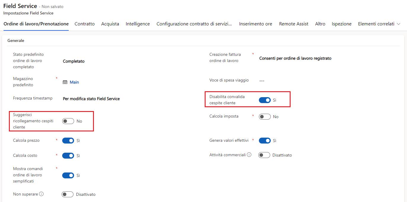Toggle the Calcola imposta switch
This screenshot has width=407, height=202.
(x=265, y=117)
